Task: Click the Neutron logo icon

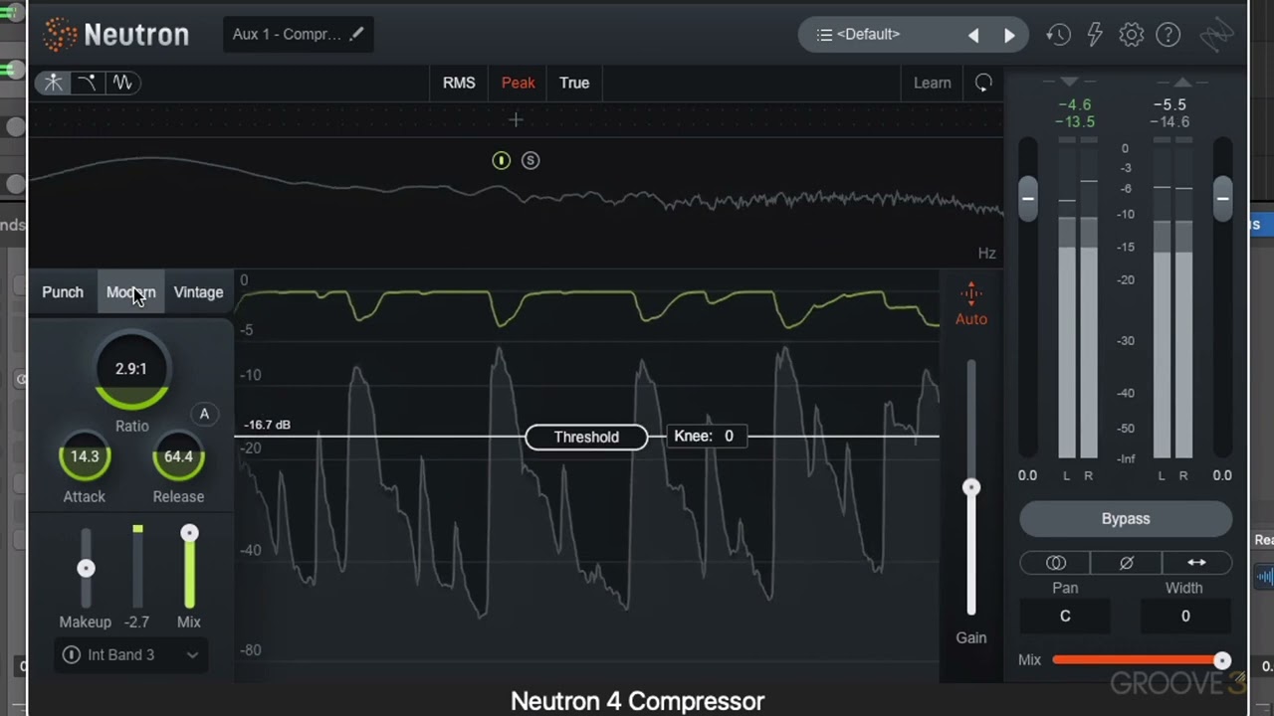Action: click(x=60, y=35)
